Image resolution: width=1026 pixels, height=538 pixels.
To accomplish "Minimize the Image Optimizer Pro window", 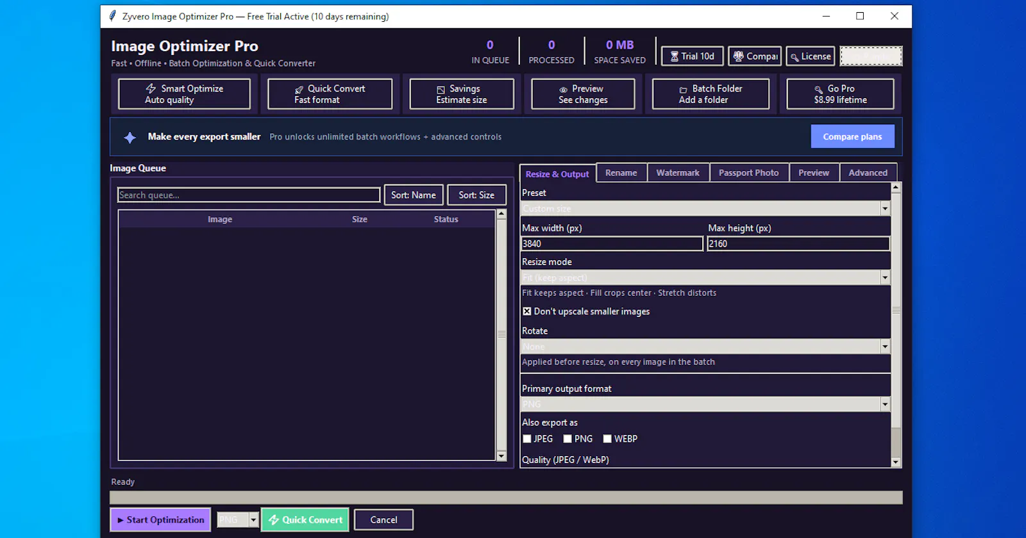I will click(x=826, y=16).
